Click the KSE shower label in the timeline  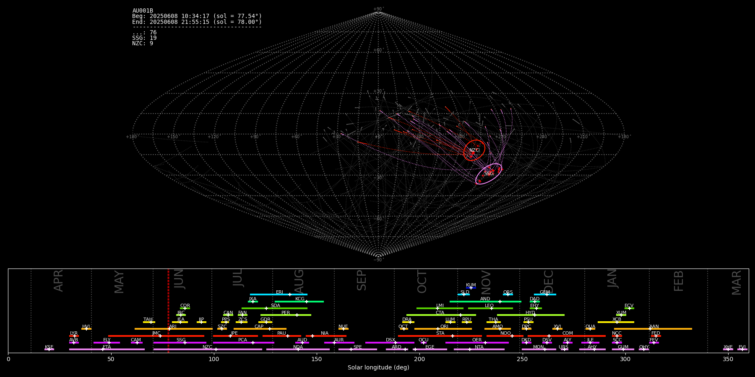click(49, 347)
